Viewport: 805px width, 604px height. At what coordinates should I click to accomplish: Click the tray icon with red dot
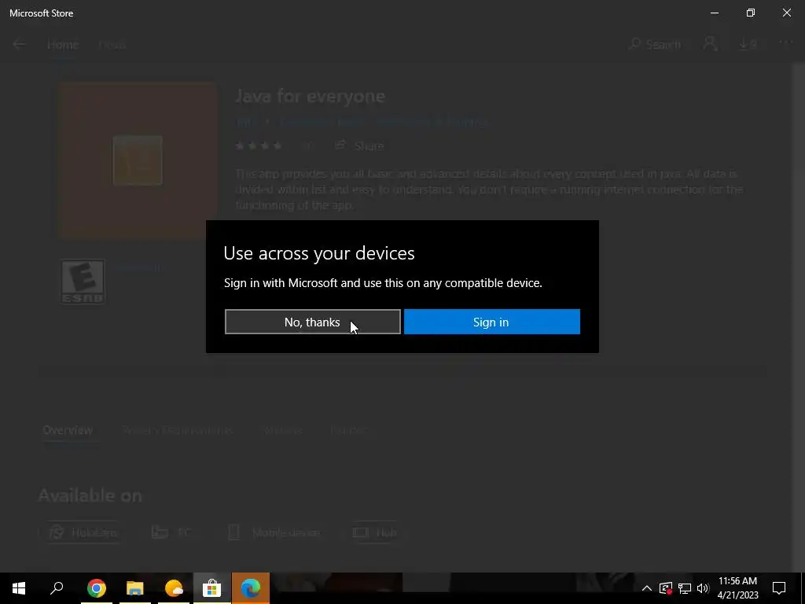665,588
